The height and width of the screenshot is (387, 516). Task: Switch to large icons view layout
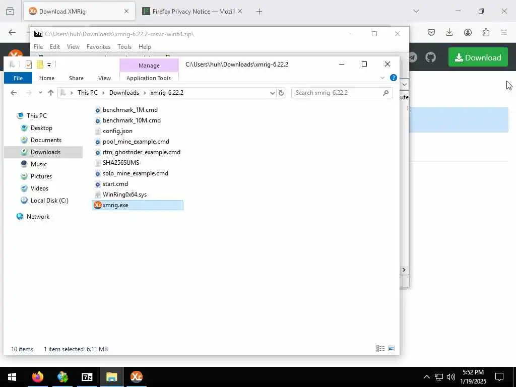(x=392, y=349)
